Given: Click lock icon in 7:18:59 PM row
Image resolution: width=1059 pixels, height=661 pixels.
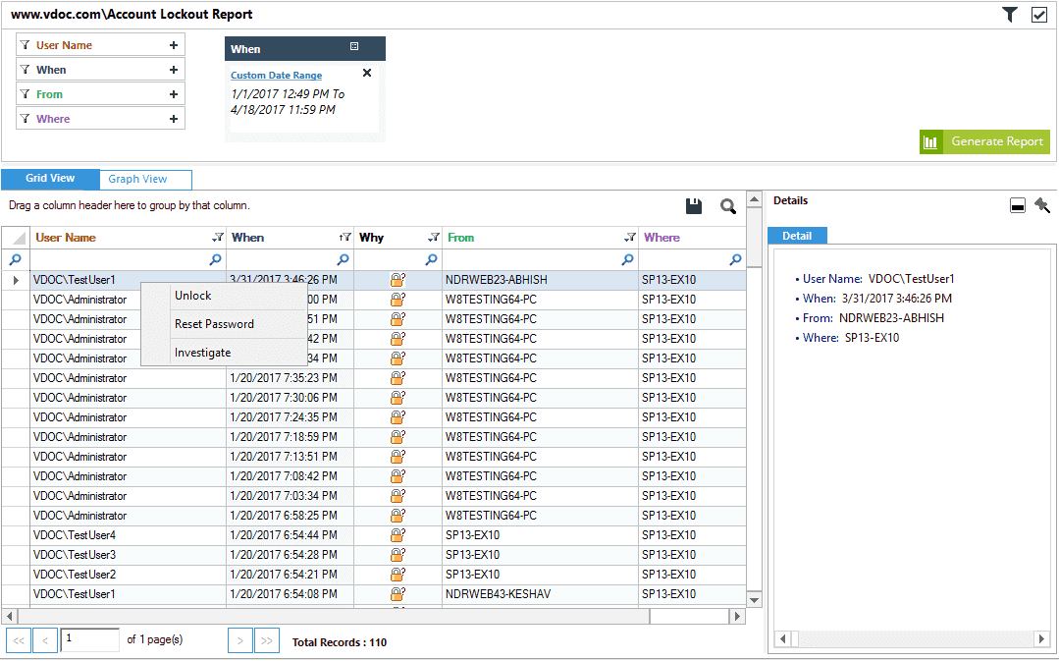Looking at the screenshot, I should (x=397, y=437).
